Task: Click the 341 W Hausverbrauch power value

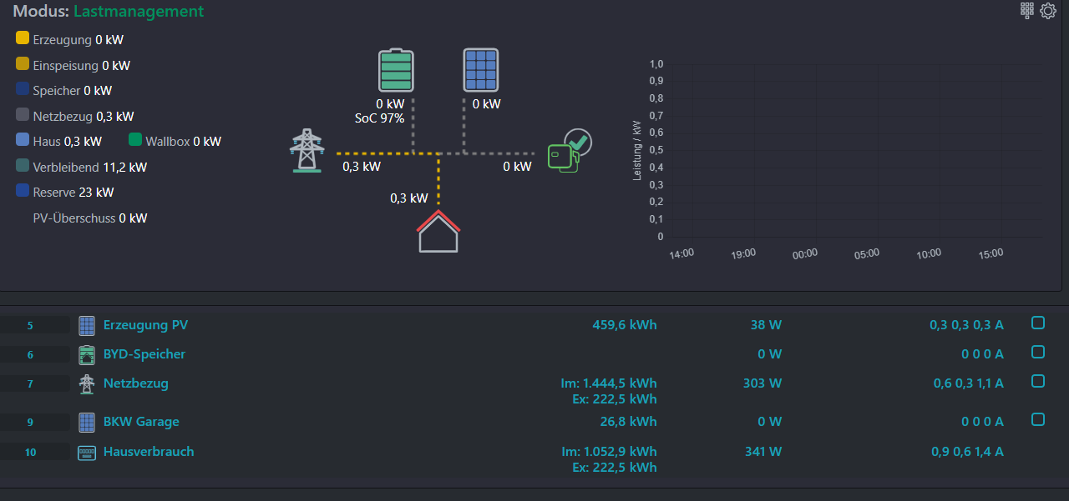Action: 763,452
